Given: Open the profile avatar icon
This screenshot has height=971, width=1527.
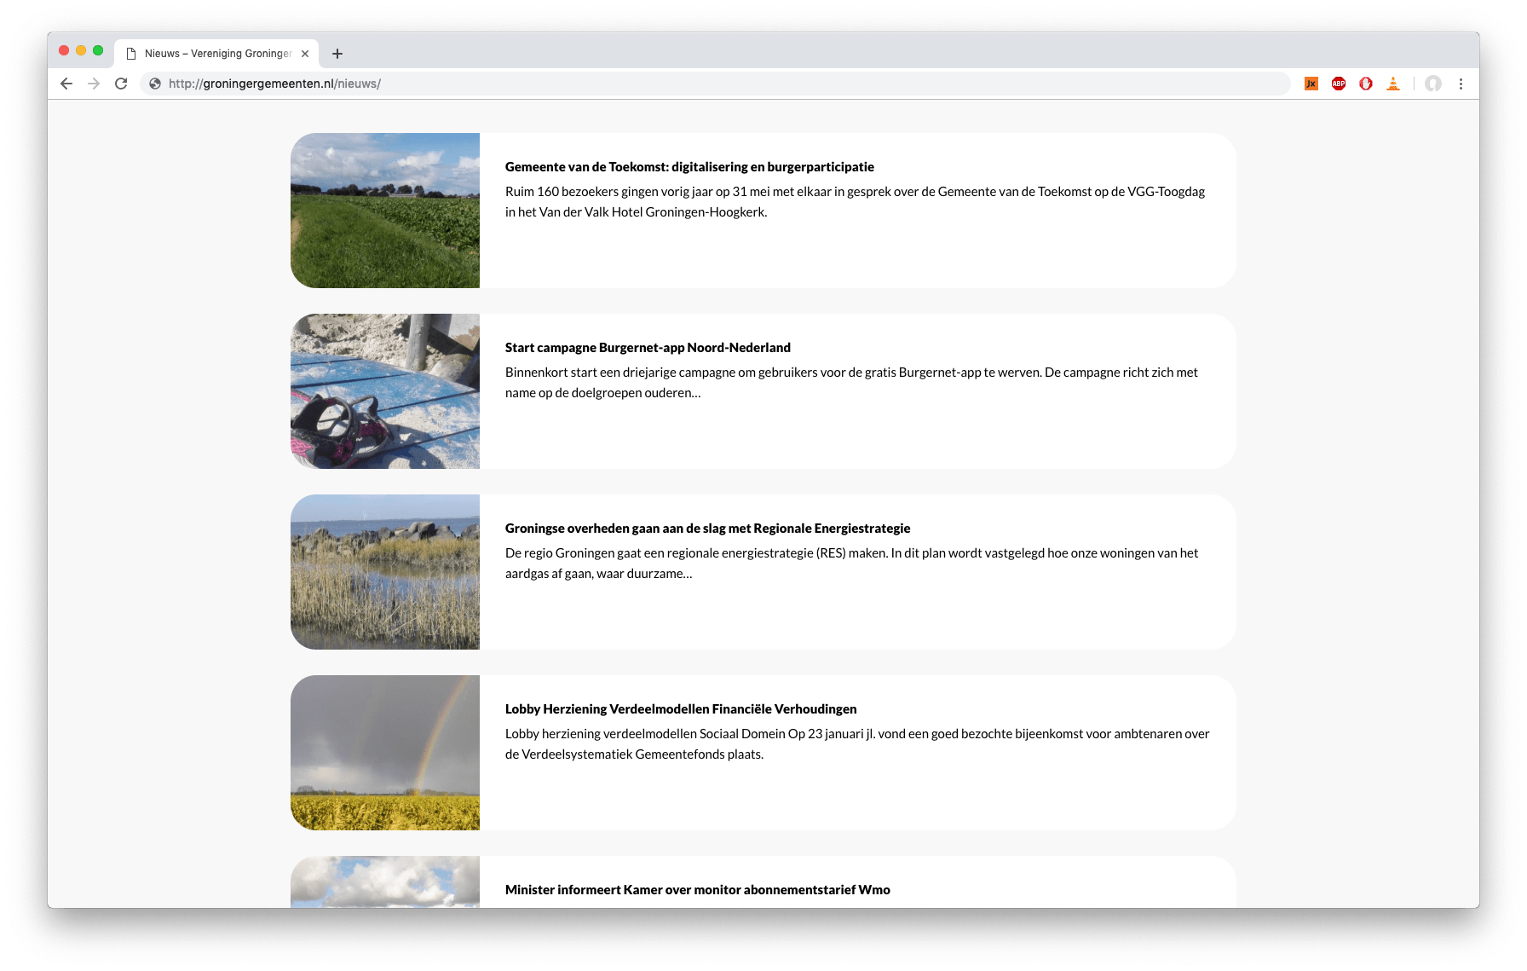Looking at the screenshot, I should (1433, 84).
